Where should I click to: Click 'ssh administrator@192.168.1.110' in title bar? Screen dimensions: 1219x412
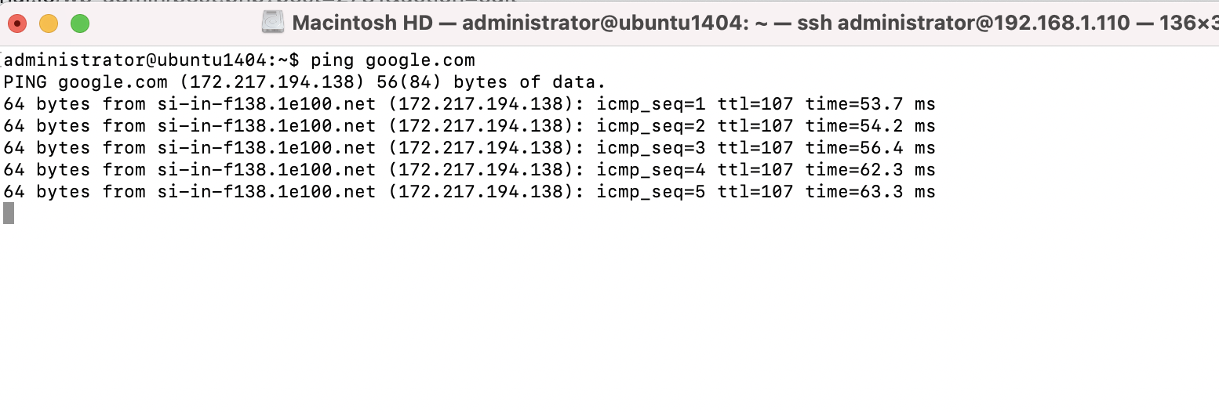pos(964,23)
